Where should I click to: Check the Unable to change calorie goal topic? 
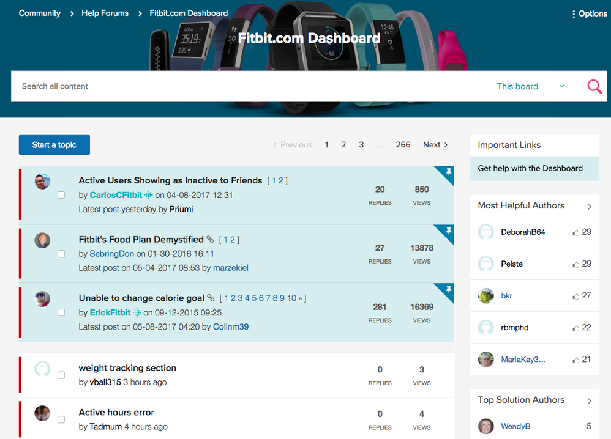tap(61, 312)
